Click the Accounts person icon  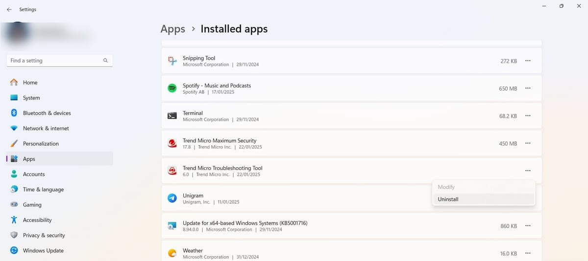pyautogui.click(x=14, y=174)
